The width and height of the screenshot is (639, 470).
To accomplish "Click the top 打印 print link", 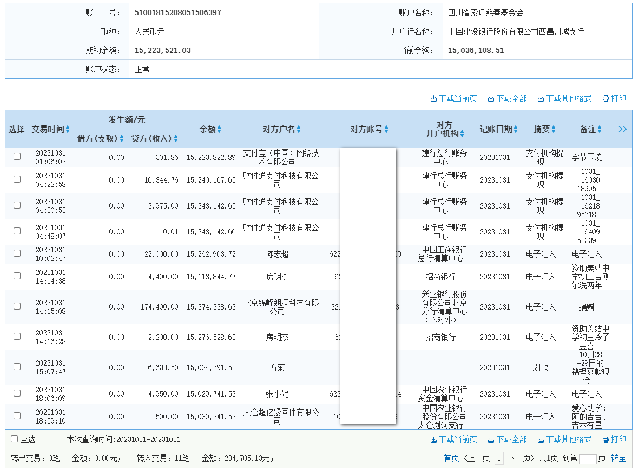I will (x=615, y=98).
